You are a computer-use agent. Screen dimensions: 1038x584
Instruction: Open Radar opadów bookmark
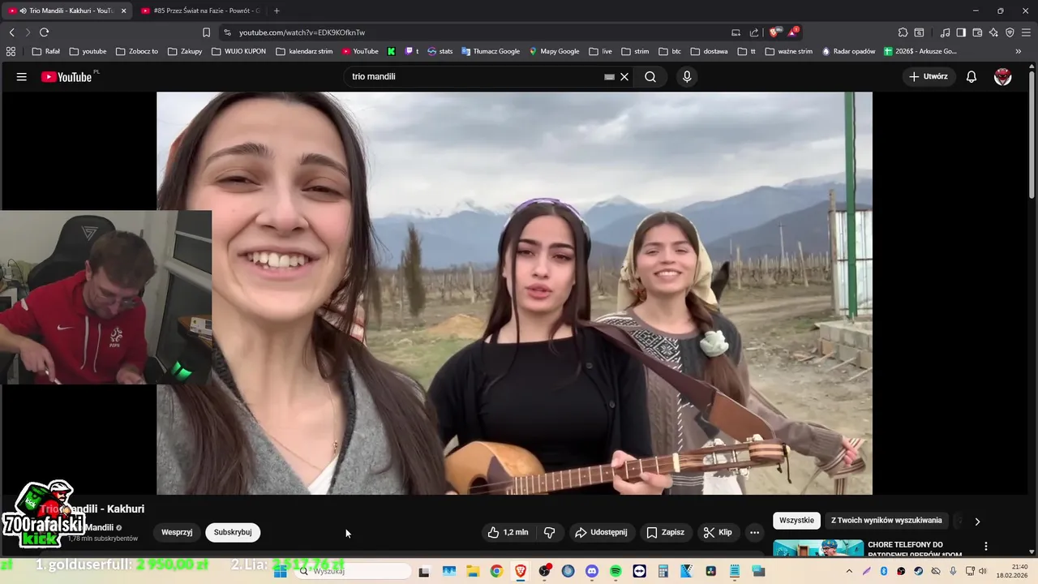tap(848, 51)
